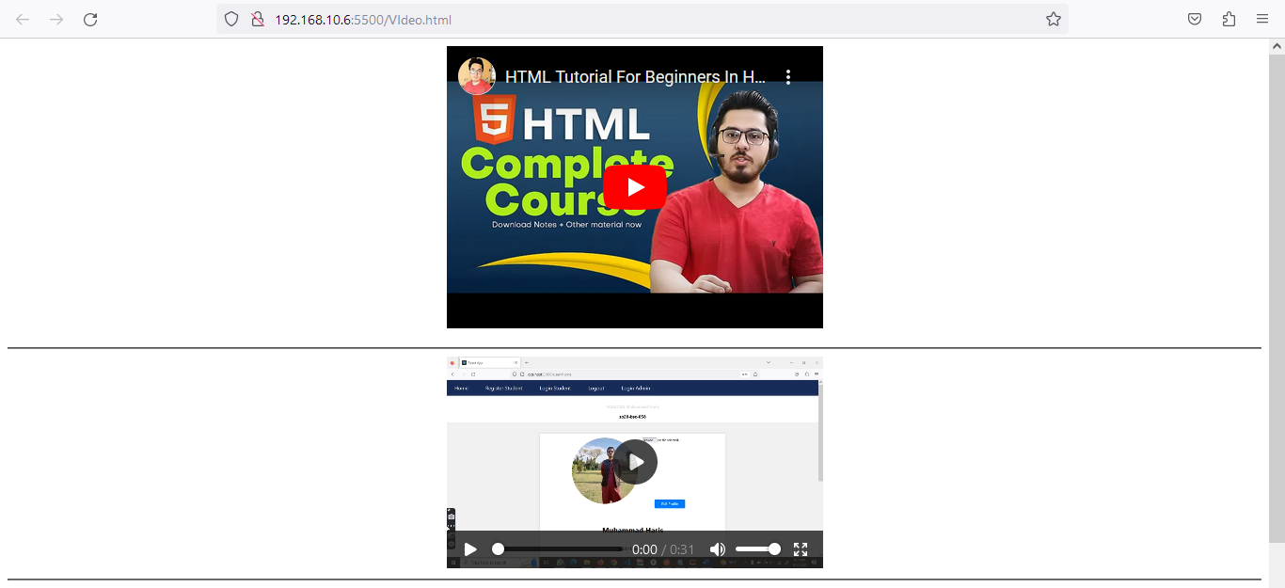The height and width of the screenshot is (588, 1285).
Task: Click the browser forward arrow
Action: tap(56, 19)
